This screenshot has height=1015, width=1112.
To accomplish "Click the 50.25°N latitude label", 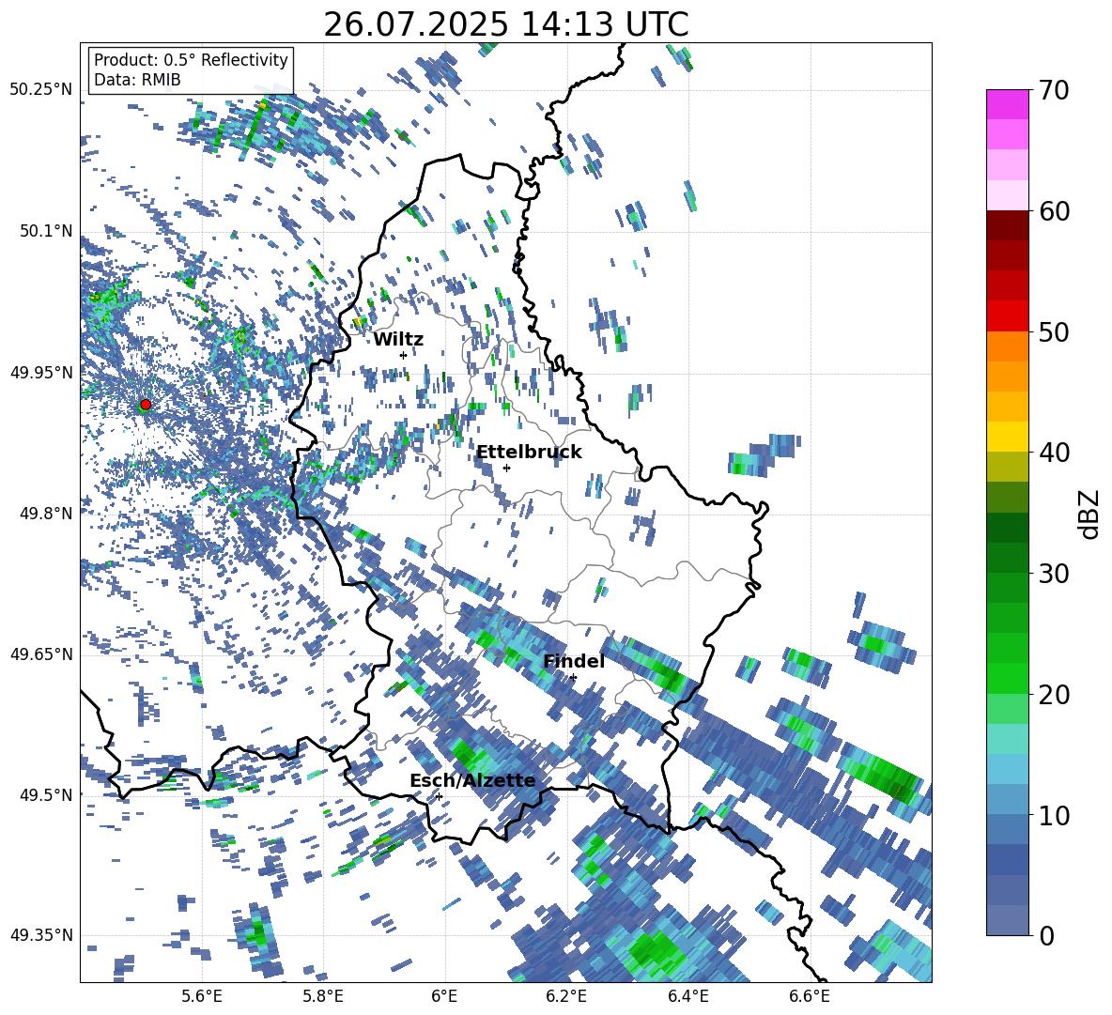I will tap(41, 90).
